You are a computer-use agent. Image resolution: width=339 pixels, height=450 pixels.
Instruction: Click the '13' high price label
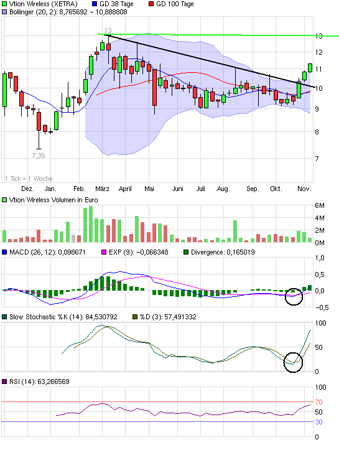[x=108, y=30]
